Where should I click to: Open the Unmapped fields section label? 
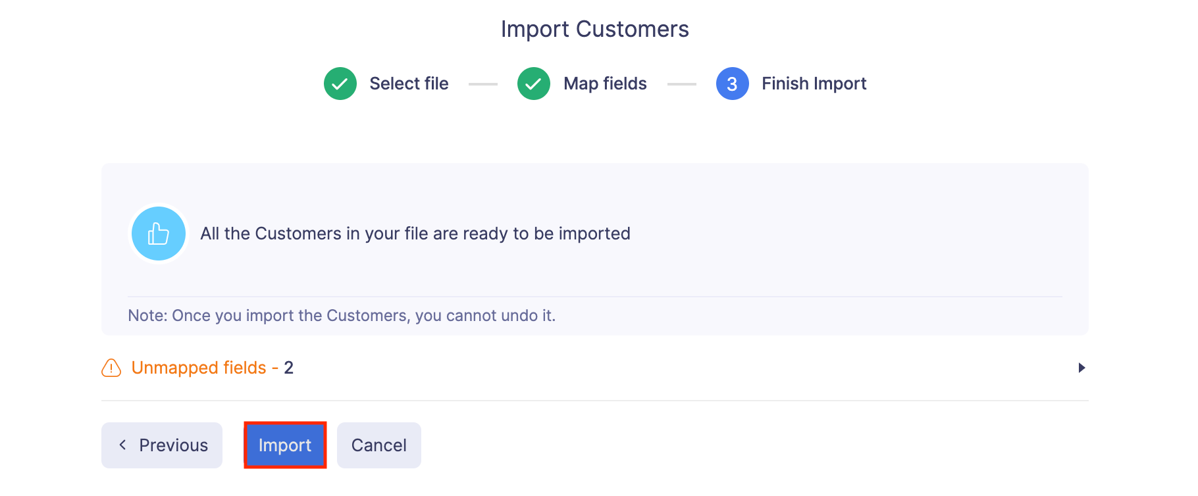coord(199,368)
